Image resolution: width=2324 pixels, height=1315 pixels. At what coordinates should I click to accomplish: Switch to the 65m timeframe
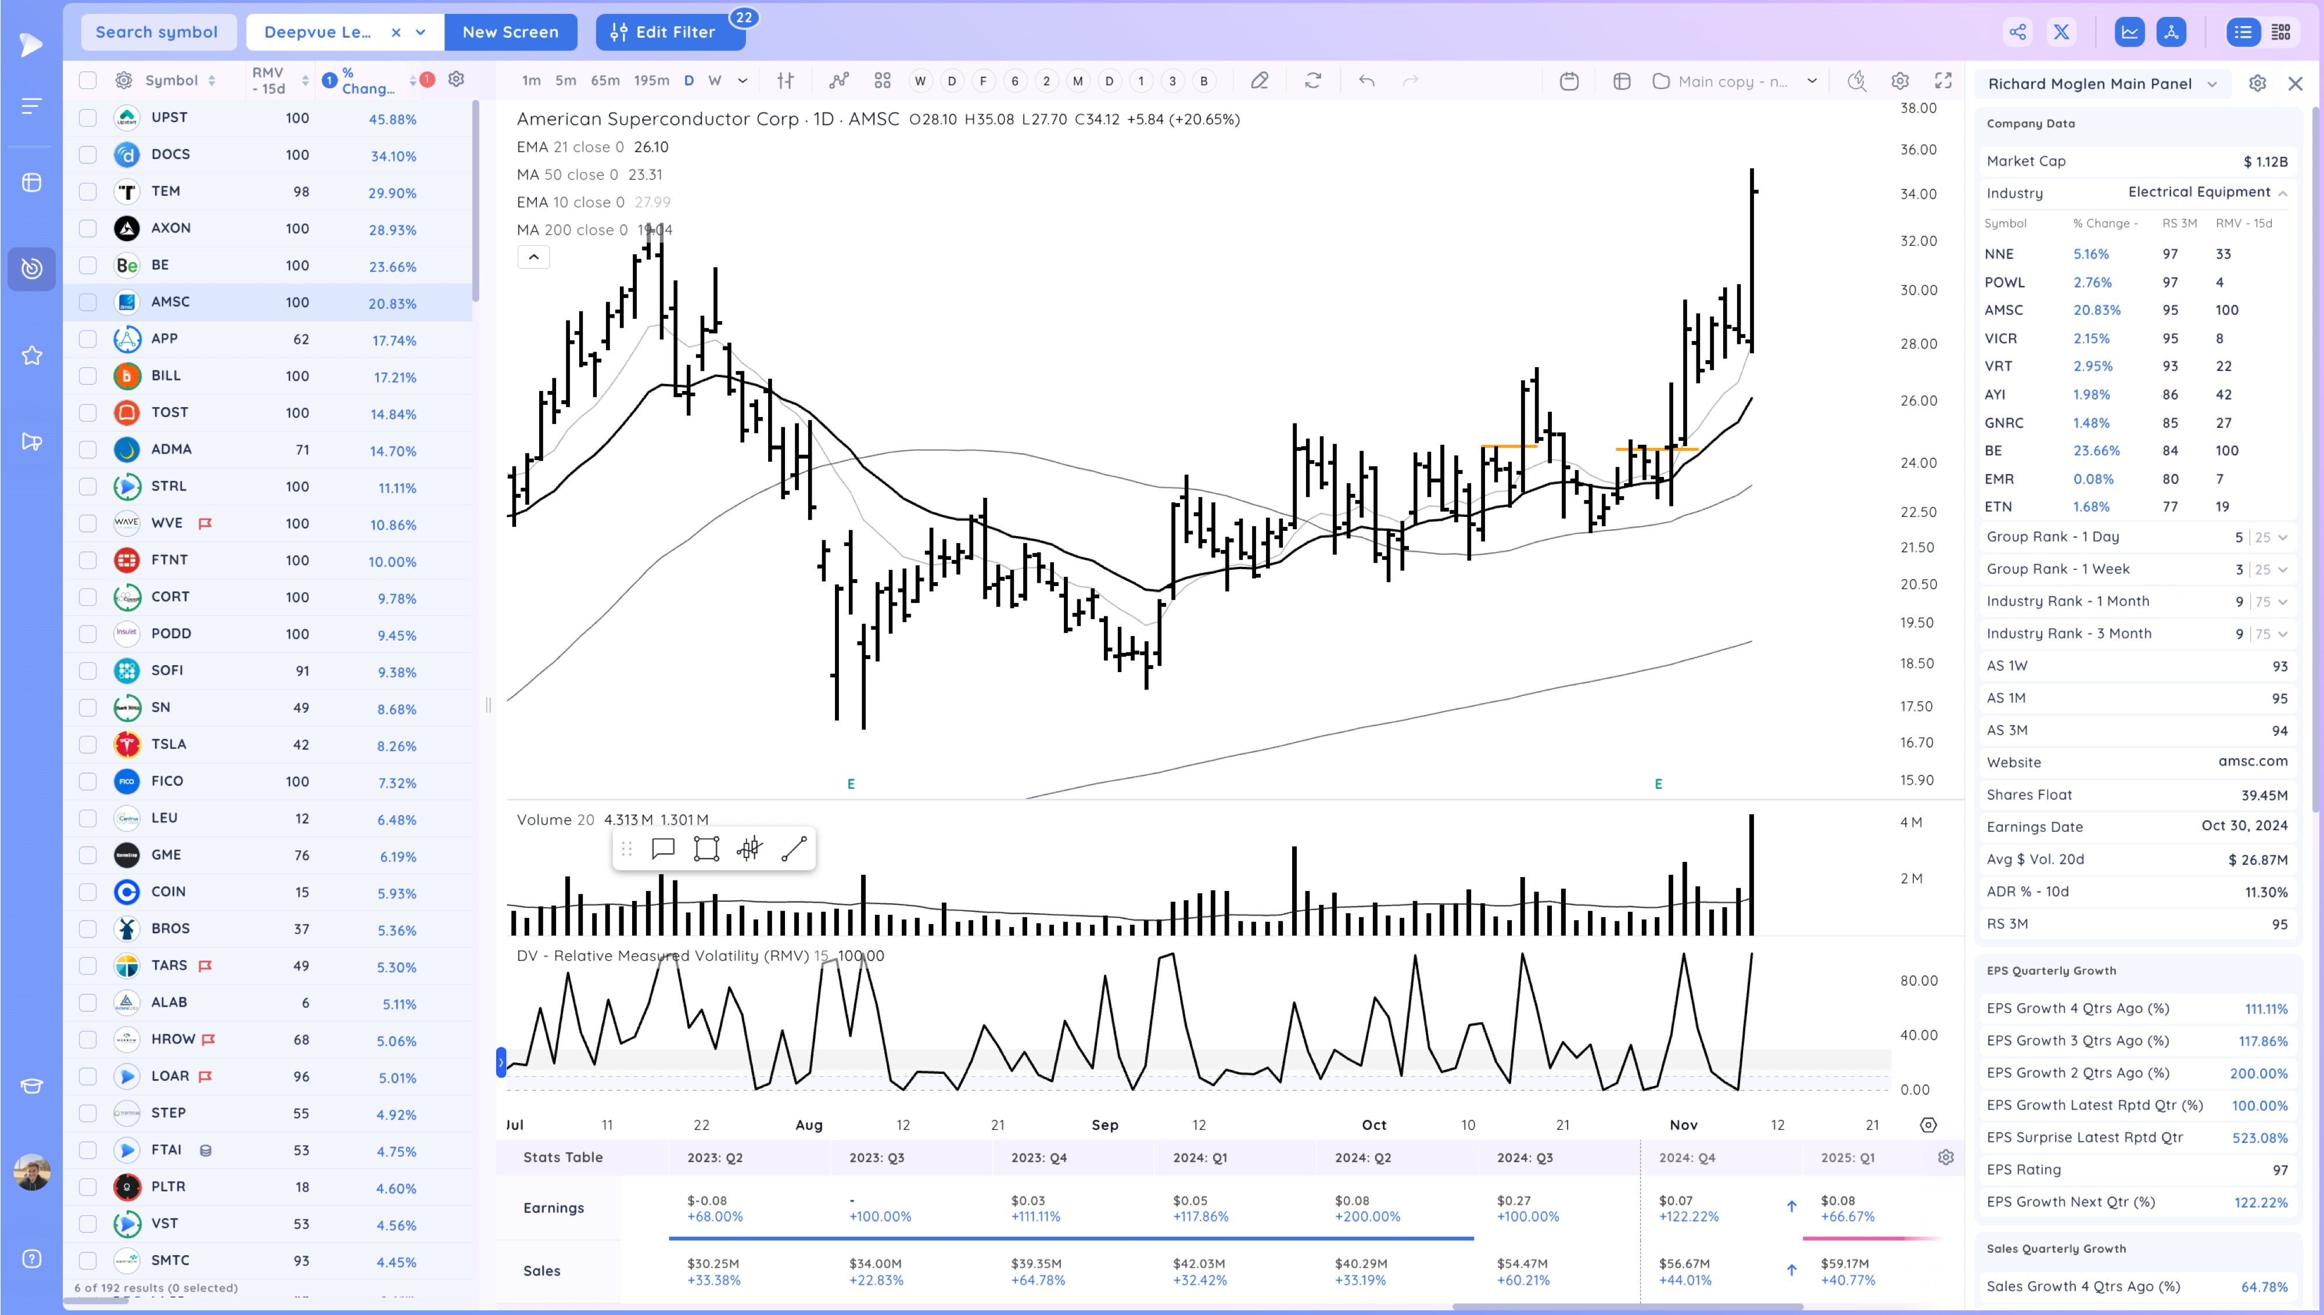click(x=604, y=81)
